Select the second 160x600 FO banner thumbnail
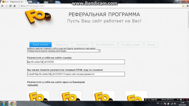This screenshot has height=106, width=189. coord(71,96)
